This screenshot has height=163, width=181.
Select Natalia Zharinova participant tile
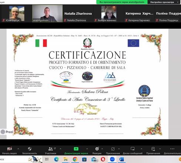pos(78,14)
